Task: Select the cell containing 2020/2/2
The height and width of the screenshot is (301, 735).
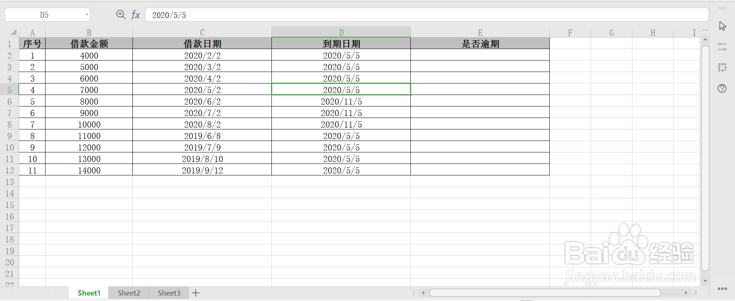Action: point(202,55)
